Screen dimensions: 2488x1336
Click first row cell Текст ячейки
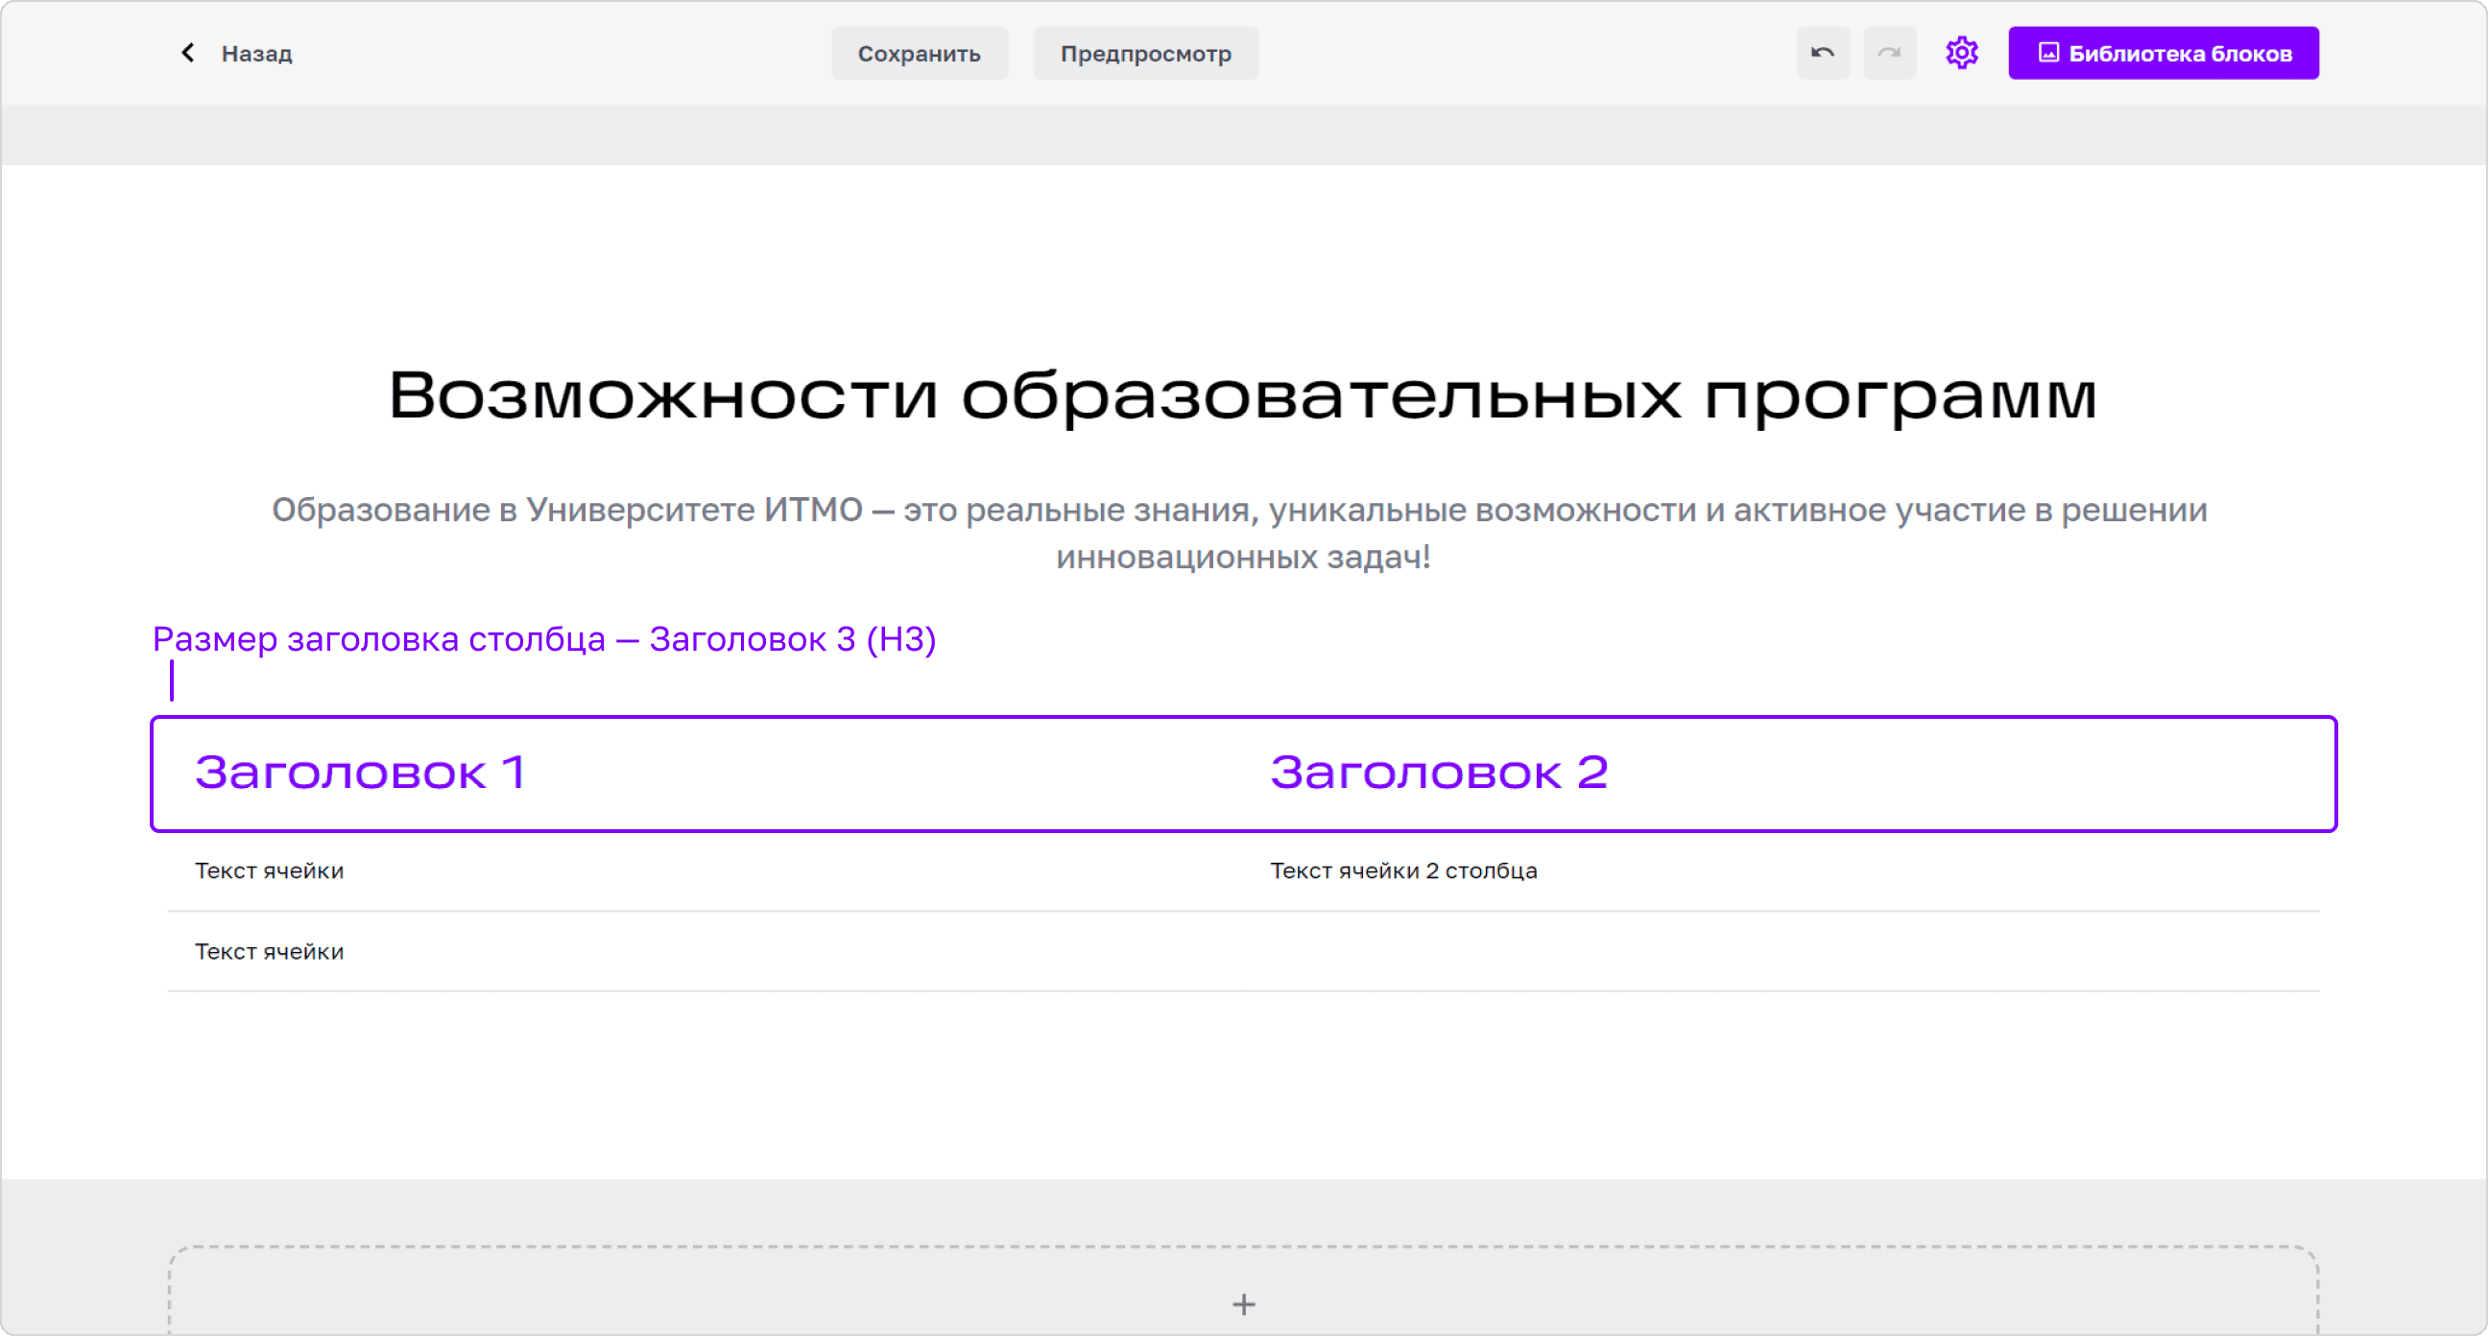point(270,871)
